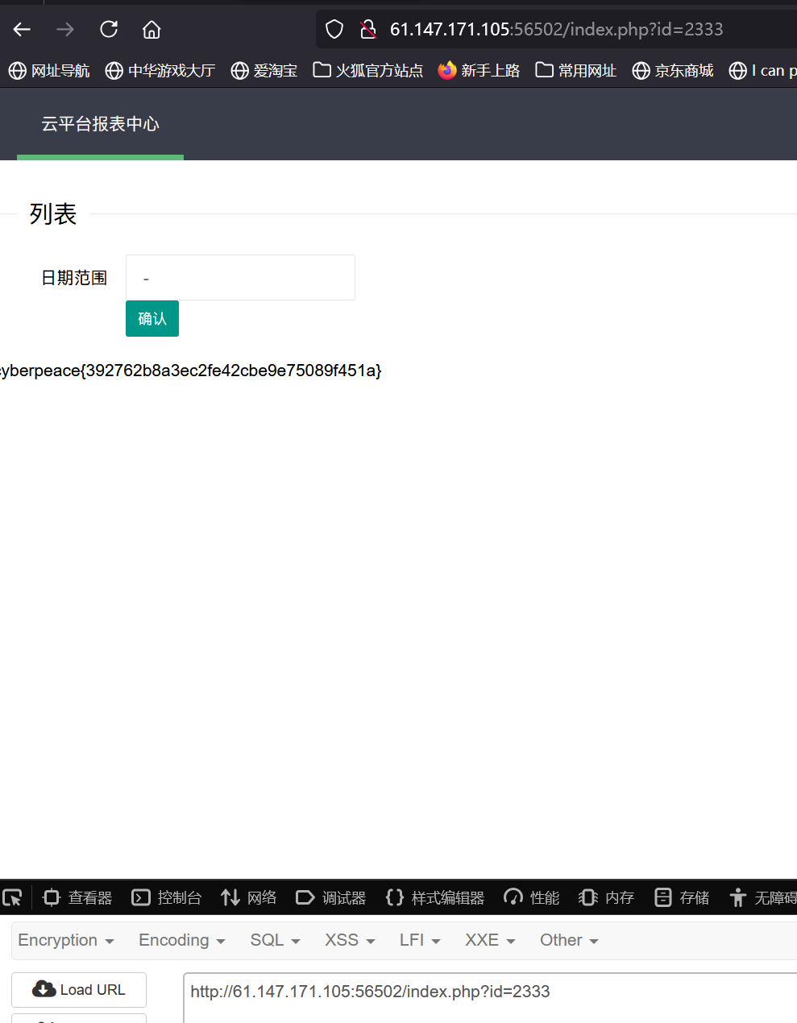Screen dimensions: 797x1023
Task: Click the Load URL button
Action: point(78,989)
